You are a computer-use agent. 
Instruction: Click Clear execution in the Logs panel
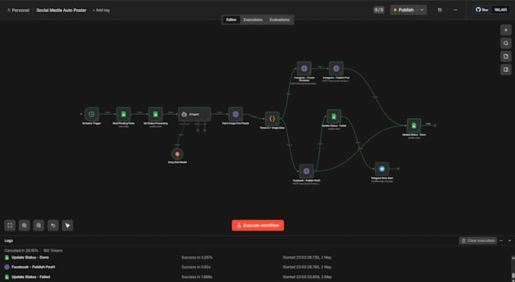pos(478,240)
